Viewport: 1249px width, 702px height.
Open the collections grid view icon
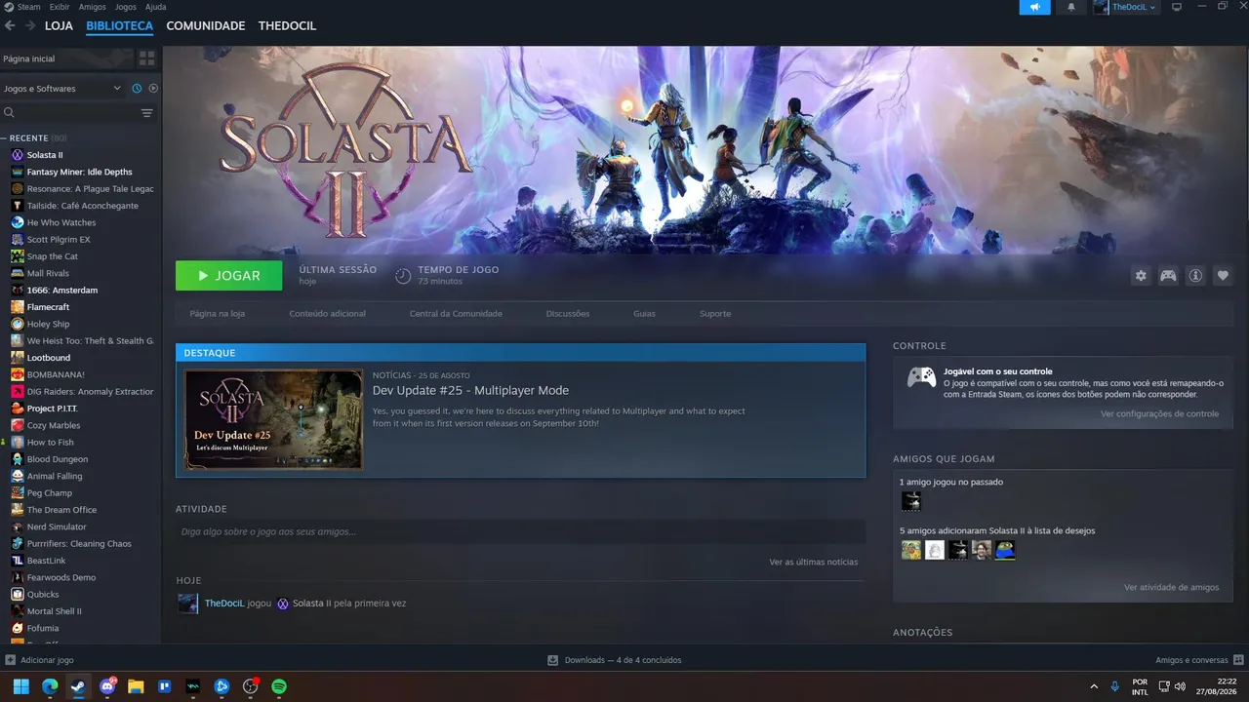click(146, 58)
